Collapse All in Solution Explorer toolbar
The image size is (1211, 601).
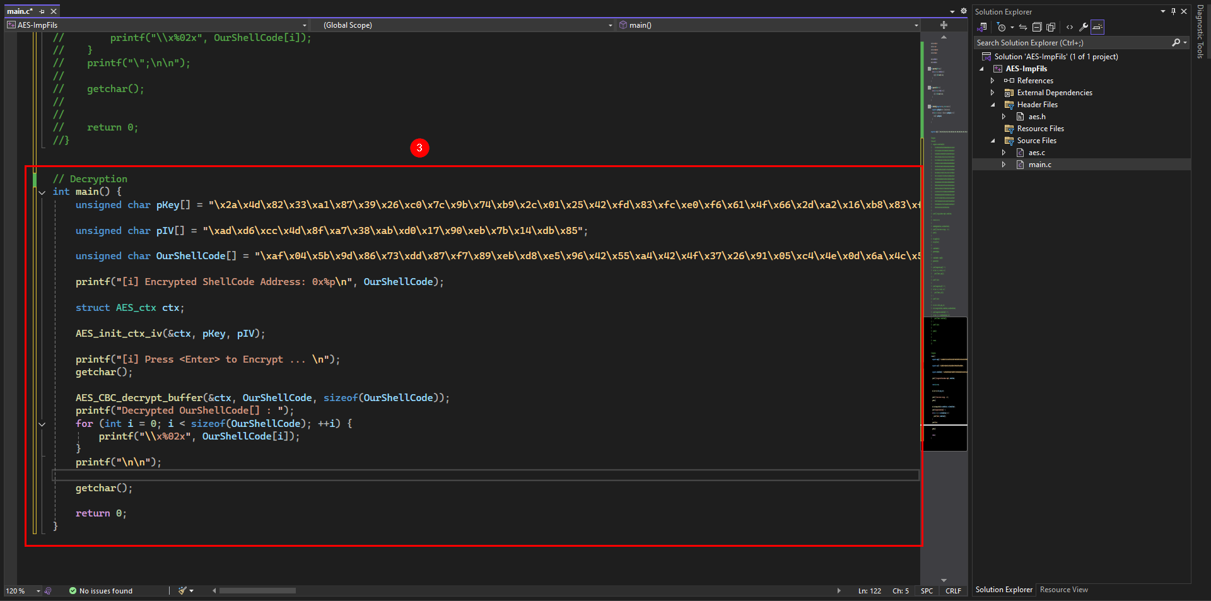(1037, 27)
